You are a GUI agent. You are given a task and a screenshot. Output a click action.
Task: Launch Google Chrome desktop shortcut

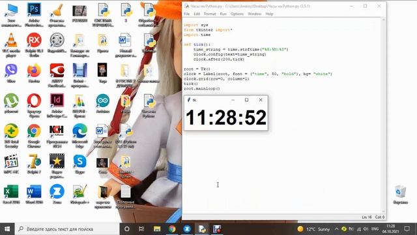coord(34,136)
